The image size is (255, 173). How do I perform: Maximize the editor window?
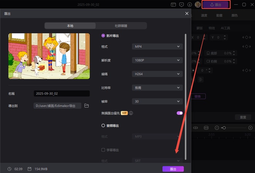click(x=244, y=5)
